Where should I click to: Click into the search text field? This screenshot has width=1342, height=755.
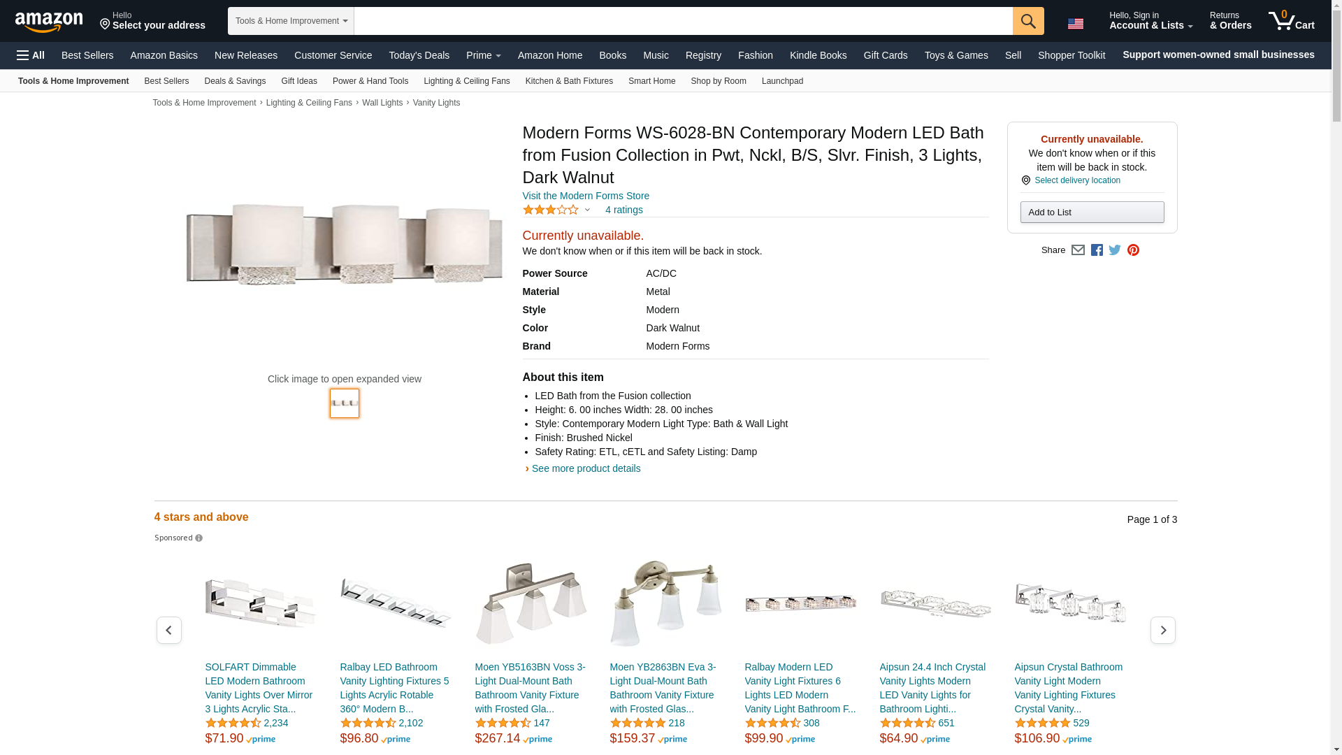(x=683, y=21)
